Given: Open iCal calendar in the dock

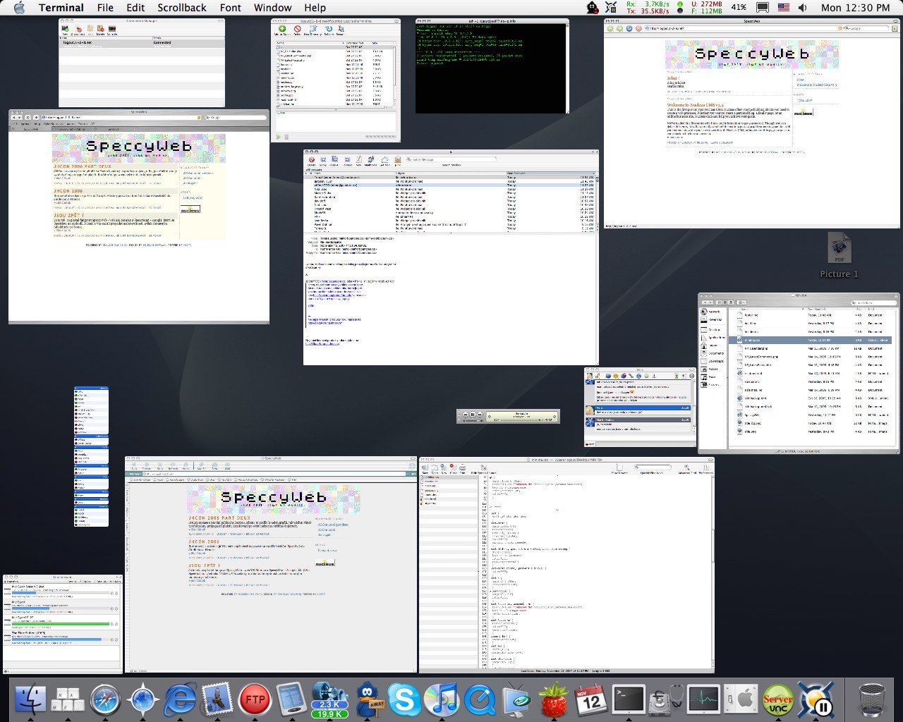Looking at the screenshot, I should coord(591,700).
